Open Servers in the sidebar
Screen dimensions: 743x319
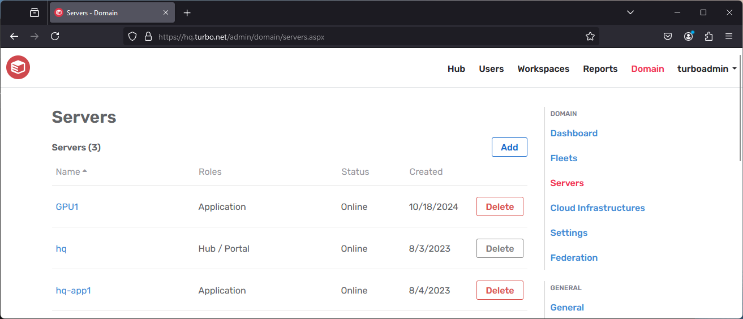click(567, 183)
